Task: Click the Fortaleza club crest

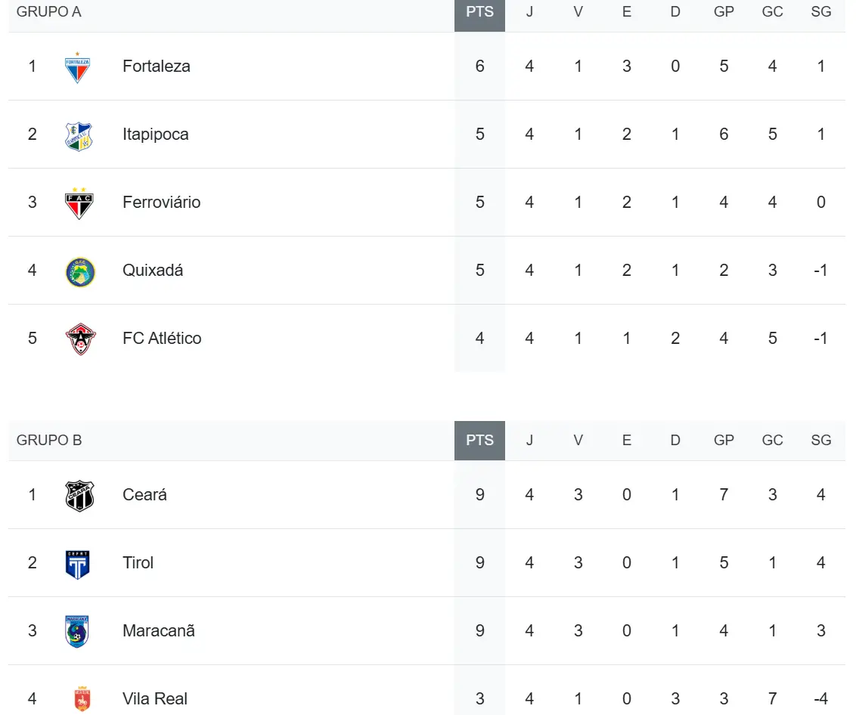Action: [78, 67]
